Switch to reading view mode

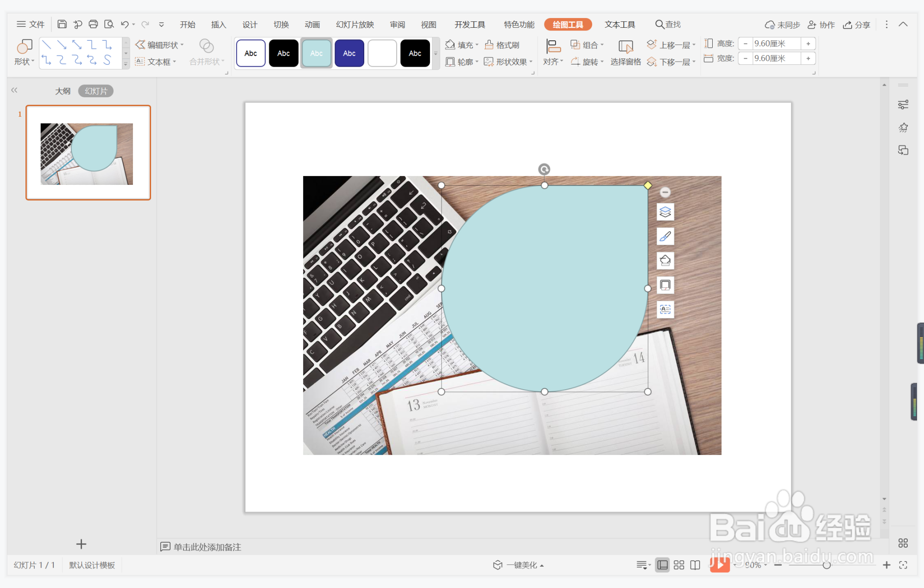(x=695, y=565)
